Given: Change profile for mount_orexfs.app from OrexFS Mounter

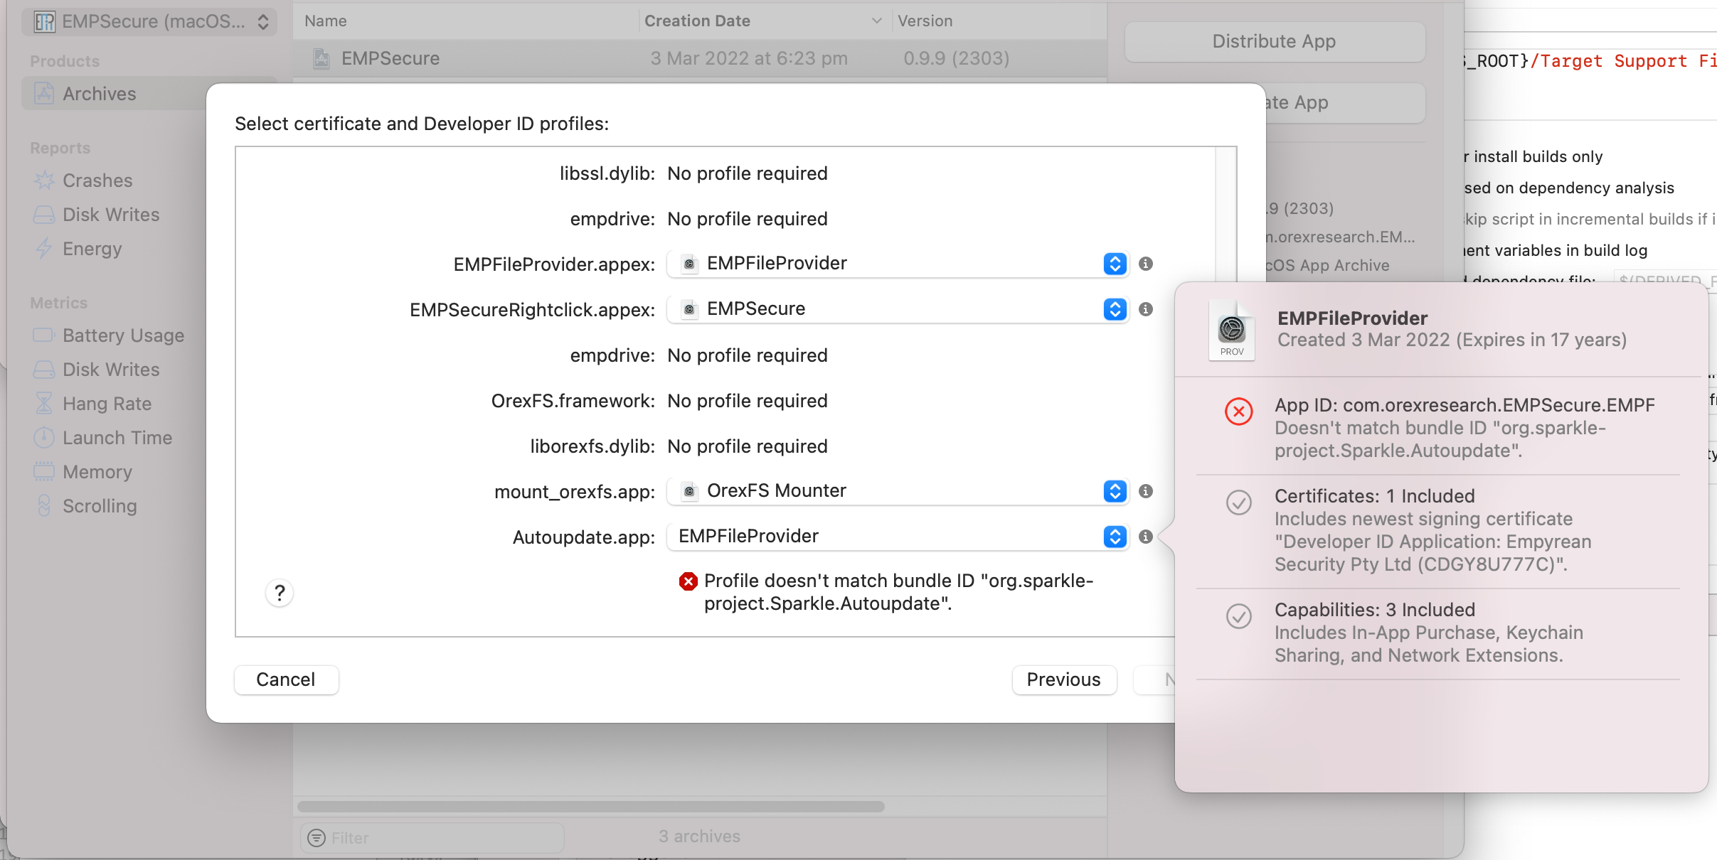Looking at the screenshot, I should point(1113,491).
